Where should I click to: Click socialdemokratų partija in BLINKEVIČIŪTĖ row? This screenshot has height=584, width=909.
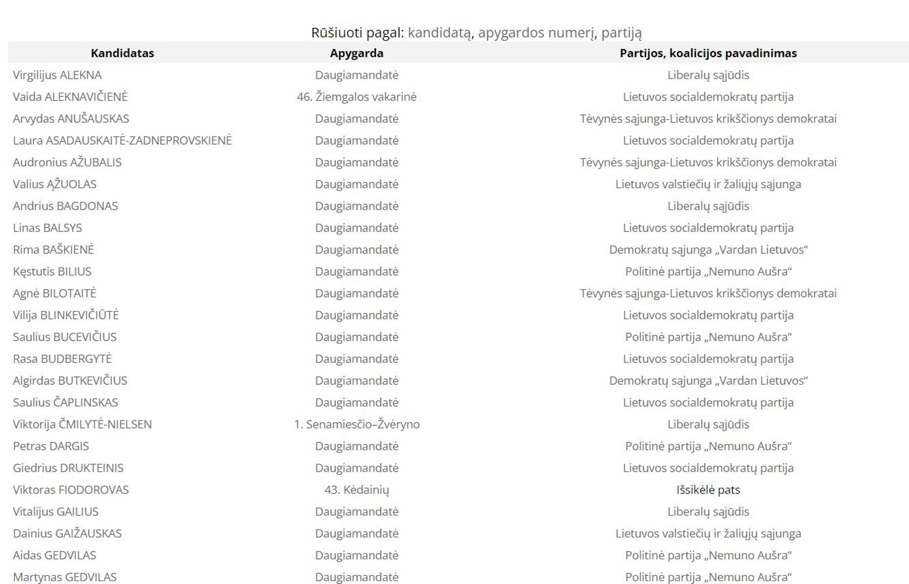[x=708, y=315]
